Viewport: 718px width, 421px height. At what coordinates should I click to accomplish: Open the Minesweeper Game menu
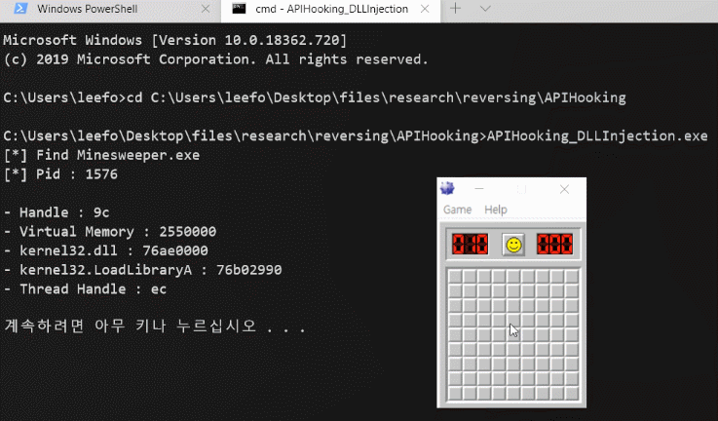(457, 210)
